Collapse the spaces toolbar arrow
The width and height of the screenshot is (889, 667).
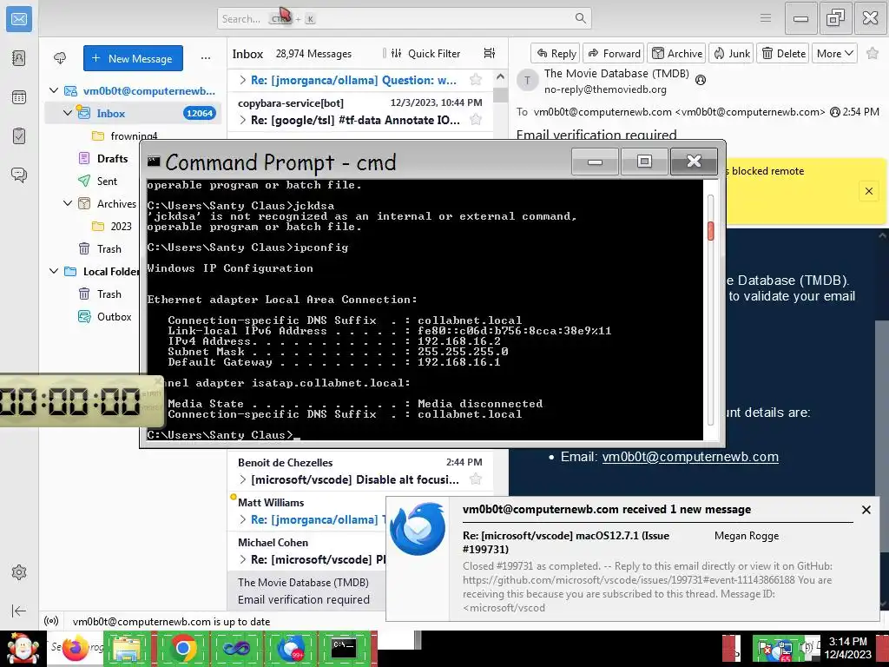click(19, 611)
